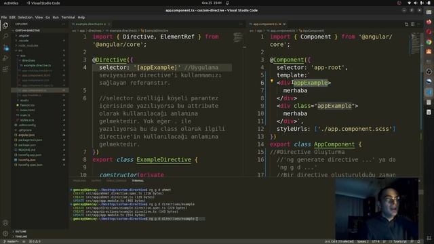Open the Selection menu
Viewport: 434px width, 244px height.
(25, 17)
